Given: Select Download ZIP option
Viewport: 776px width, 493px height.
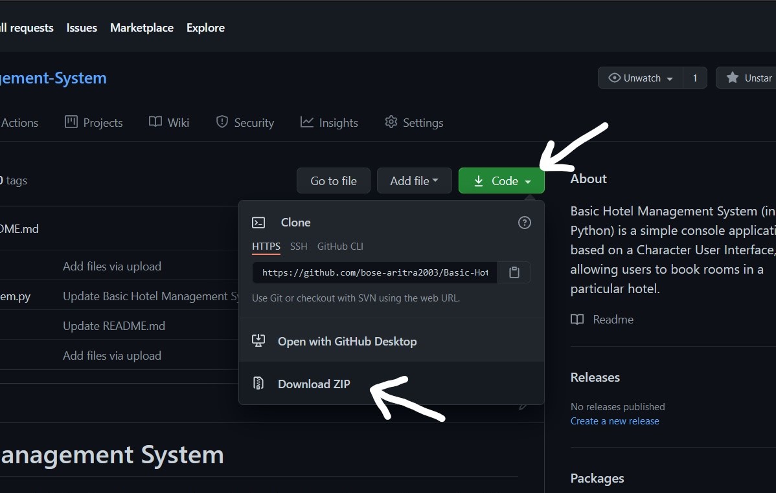Looking at the screenshot, I should click(x=391, y=383).
